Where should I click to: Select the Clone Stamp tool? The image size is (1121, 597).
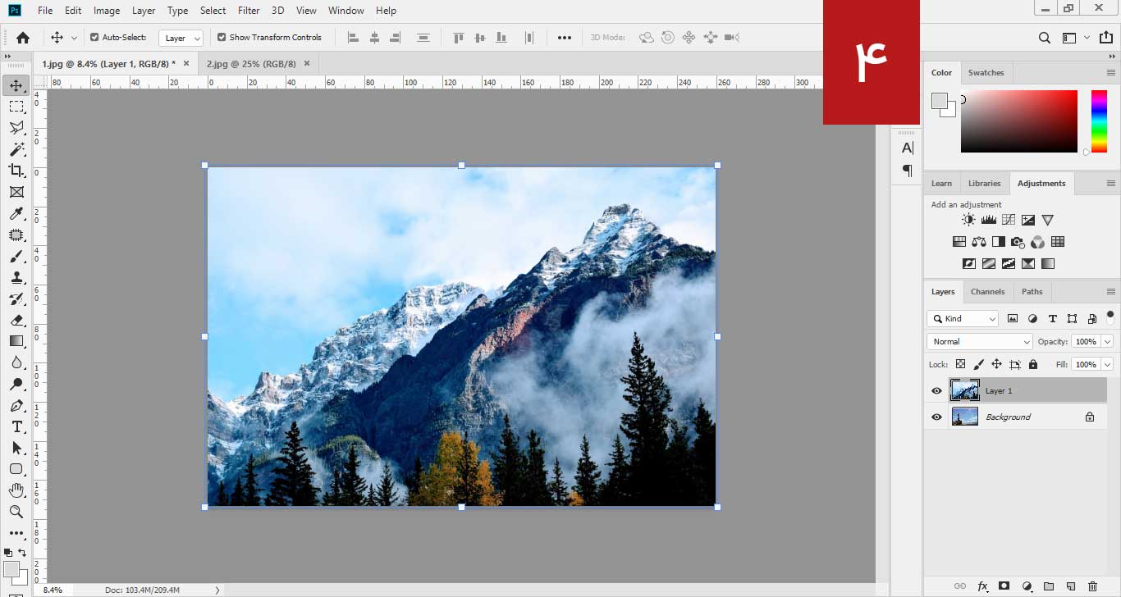[x=16, y=277]
